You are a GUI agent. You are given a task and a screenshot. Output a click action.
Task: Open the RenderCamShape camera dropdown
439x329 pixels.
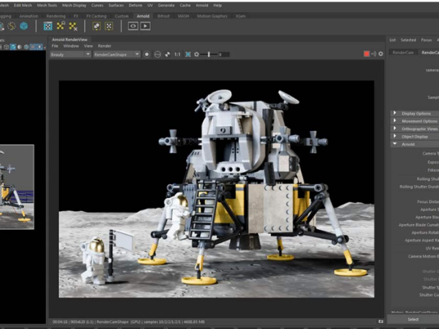pos(116,54)
